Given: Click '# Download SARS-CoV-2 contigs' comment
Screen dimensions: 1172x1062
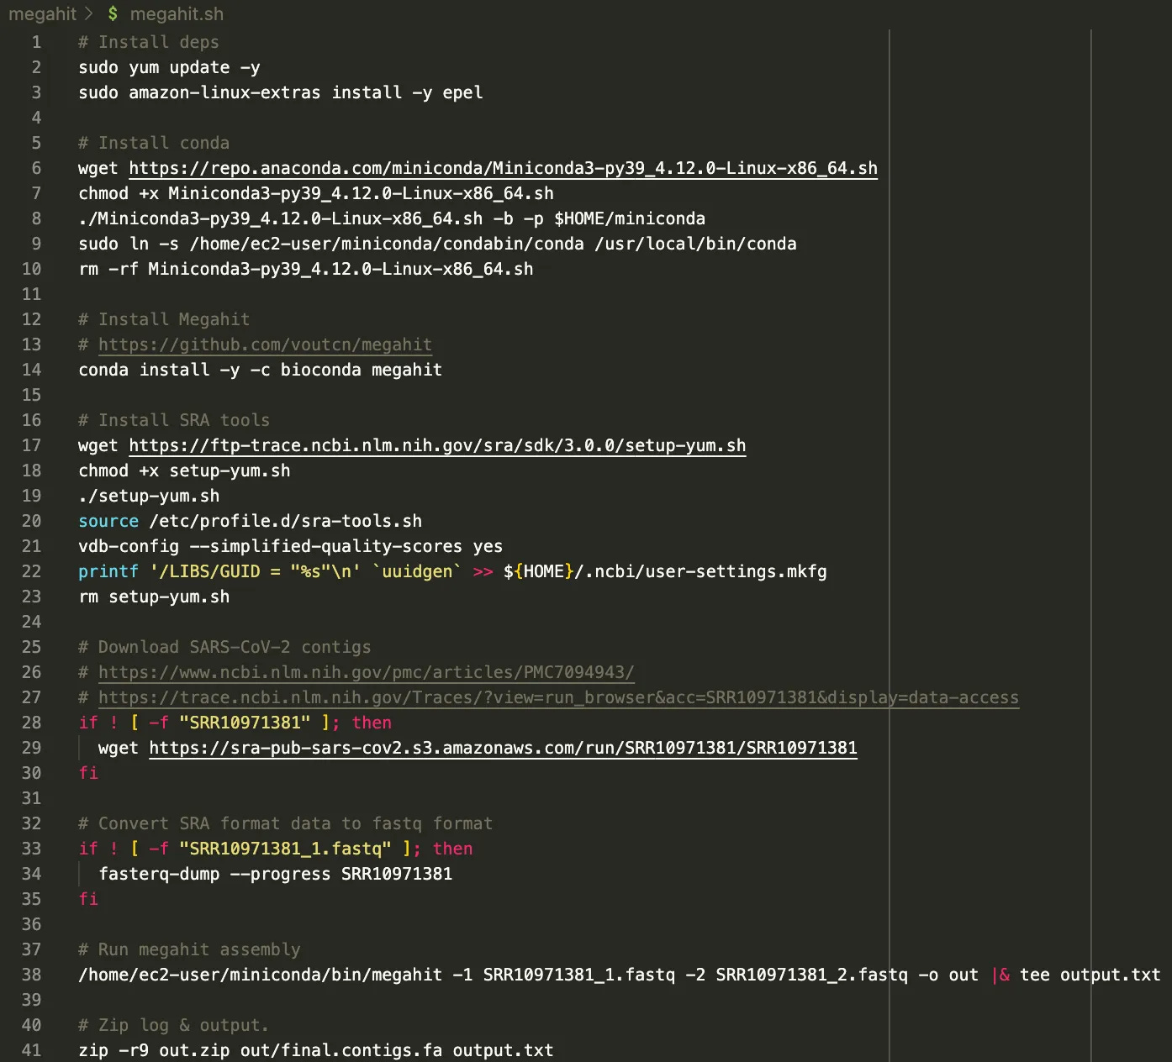Looking at the screenshot, I should [x=224, y=647].
